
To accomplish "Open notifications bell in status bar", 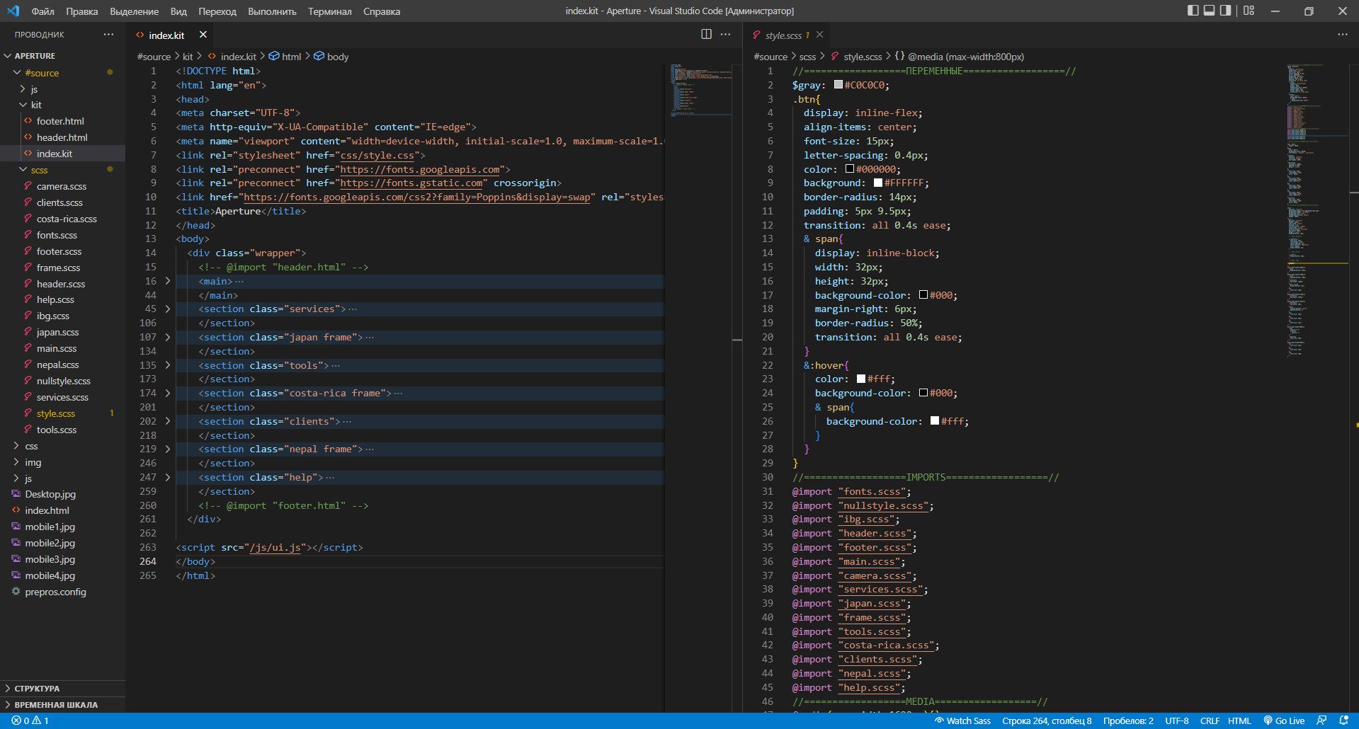I will coord(1343,721).
